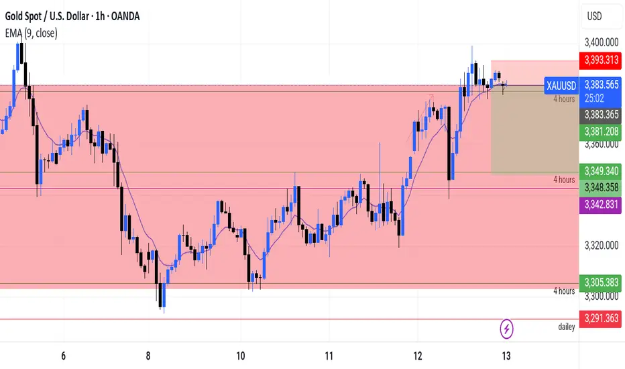Select the dark 3,383.365 price tag

click(601, 115)
